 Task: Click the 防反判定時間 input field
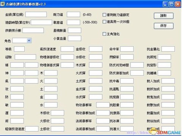point(137,65)
